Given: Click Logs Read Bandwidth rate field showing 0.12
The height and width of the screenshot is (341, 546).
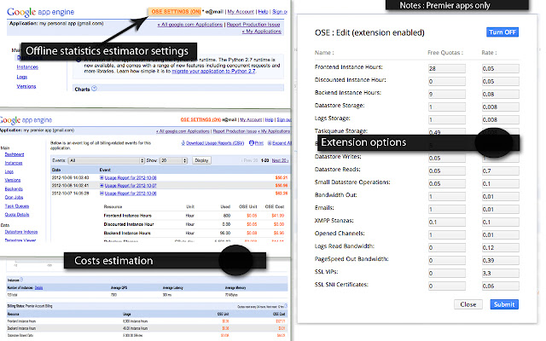Looking at the screenshot, I should coord(501,248).
